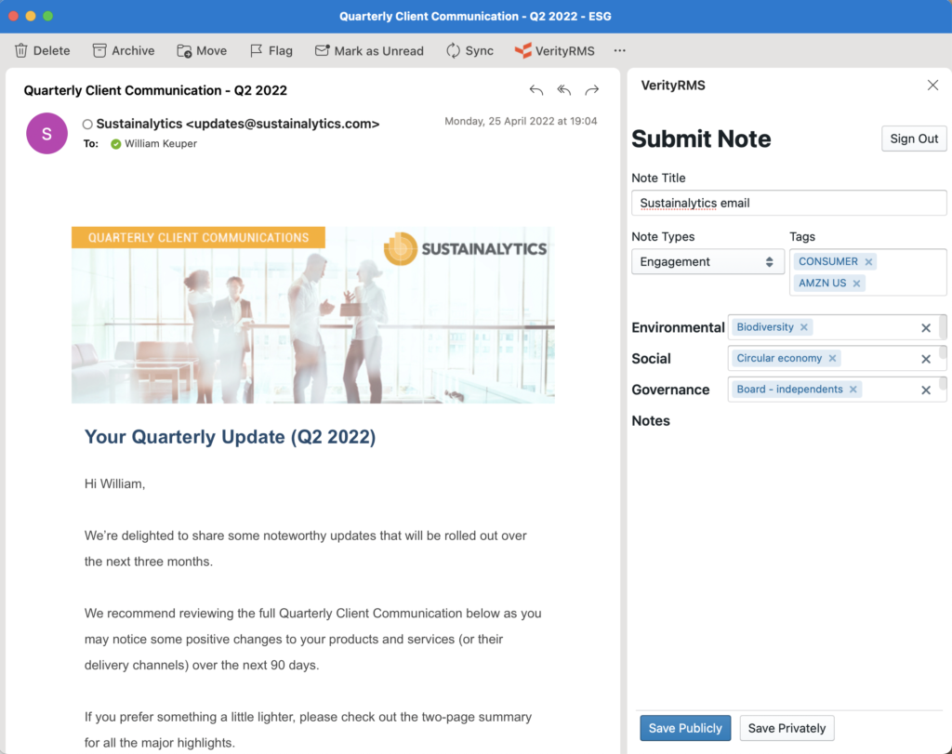
Task: Mark the email as Unread
Action: pos(369,50)
